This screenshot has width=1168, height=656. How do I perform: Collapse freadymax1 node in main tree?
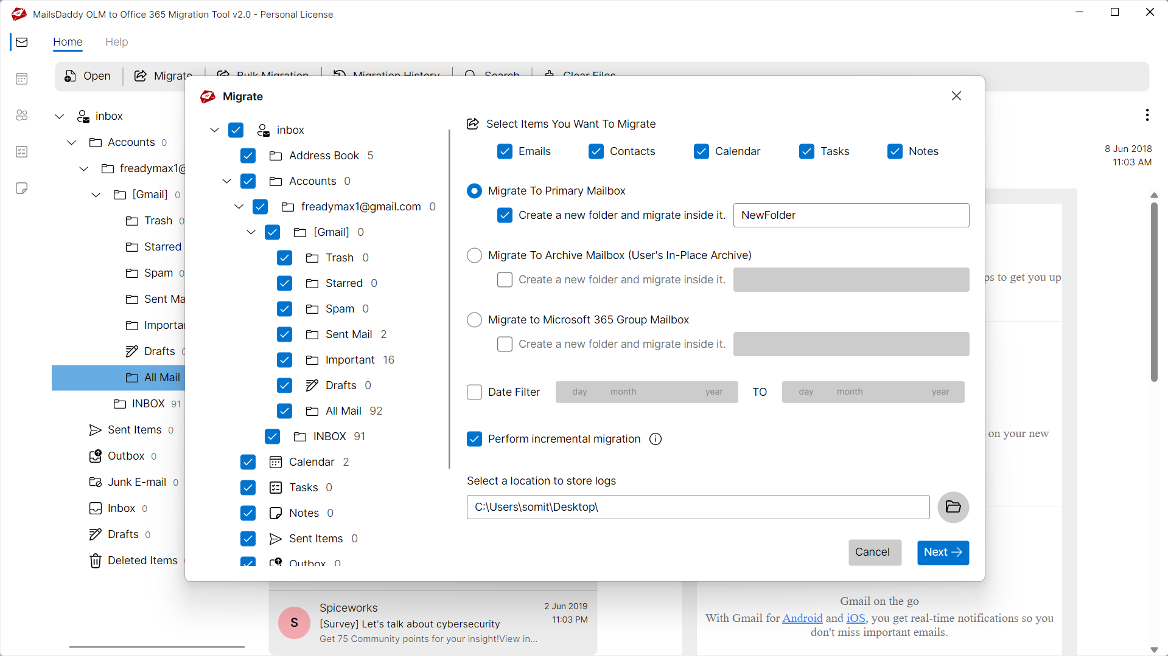[83, 168]
